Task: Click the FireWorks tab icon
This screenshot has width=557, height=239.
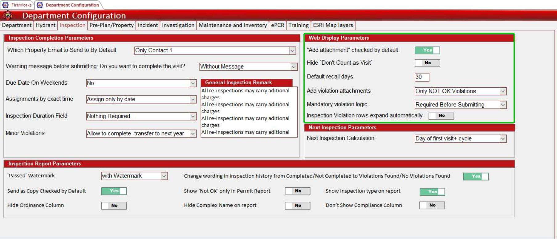Action: (6, 5)
